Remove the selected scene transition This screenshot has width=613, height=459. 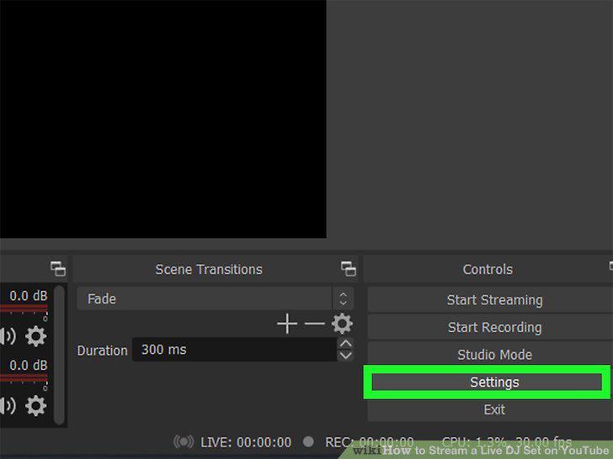[x=315, y=324]
